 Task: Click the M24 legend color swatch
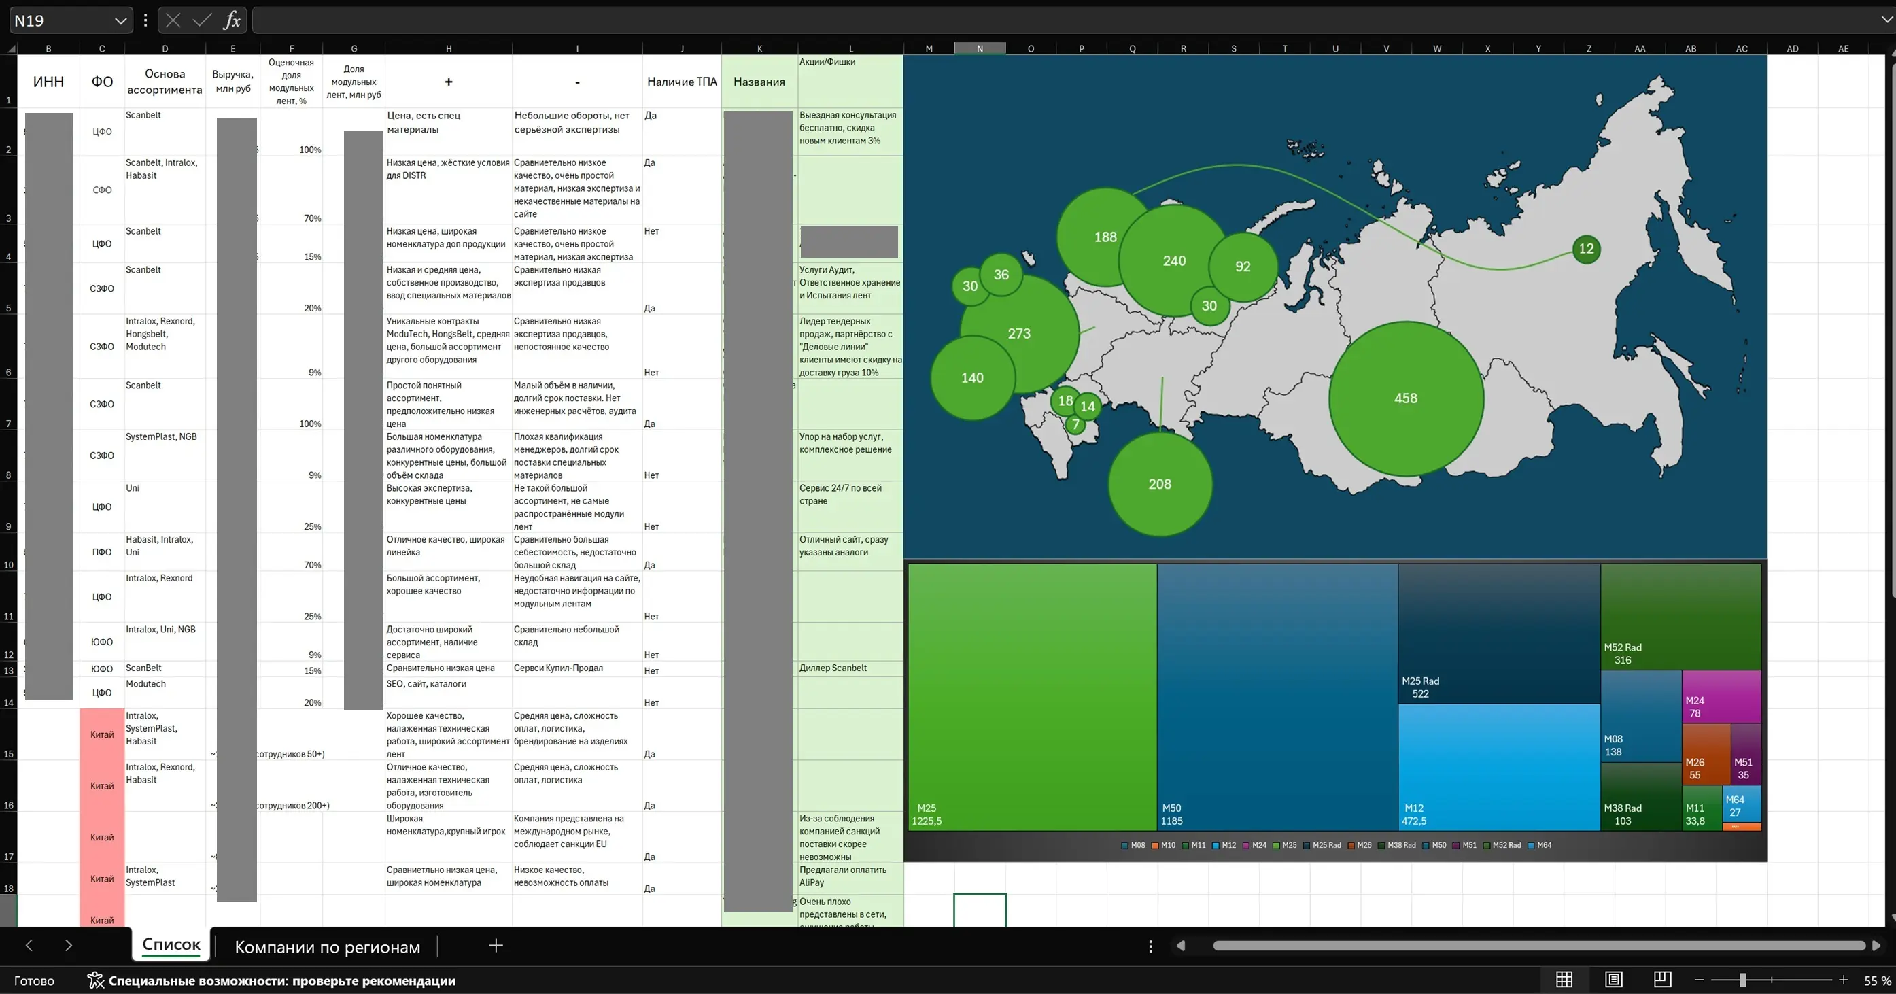coord(1247,845)
